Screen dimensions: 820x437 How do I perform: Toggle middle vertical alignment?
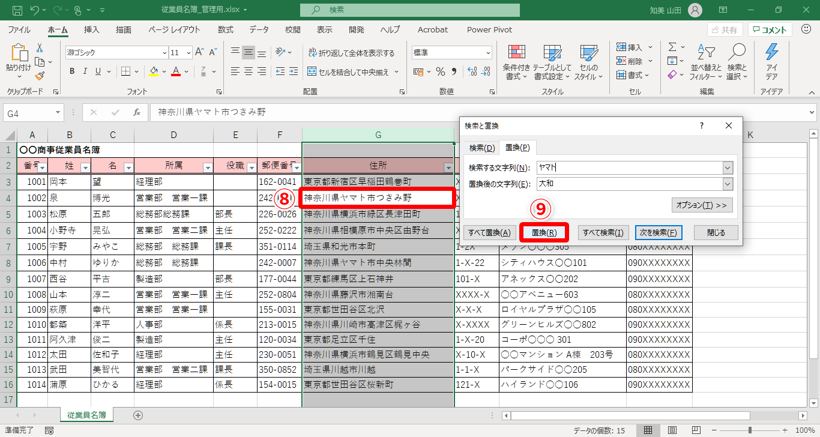coord(249,52)
